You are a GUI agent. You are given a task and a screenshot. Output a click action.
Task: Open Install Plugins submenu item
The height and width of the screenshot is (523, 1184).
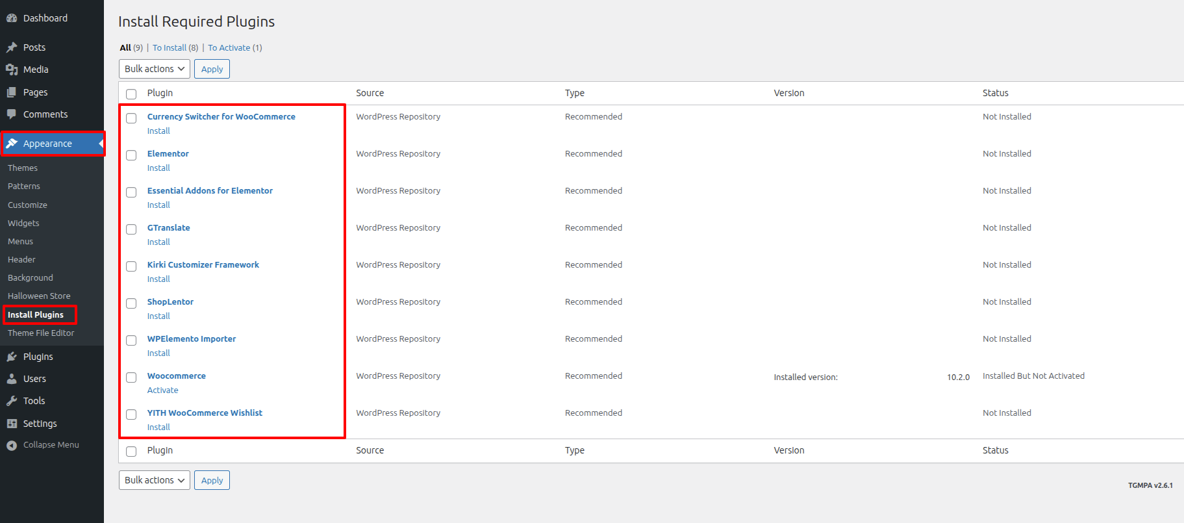[36, 314]
